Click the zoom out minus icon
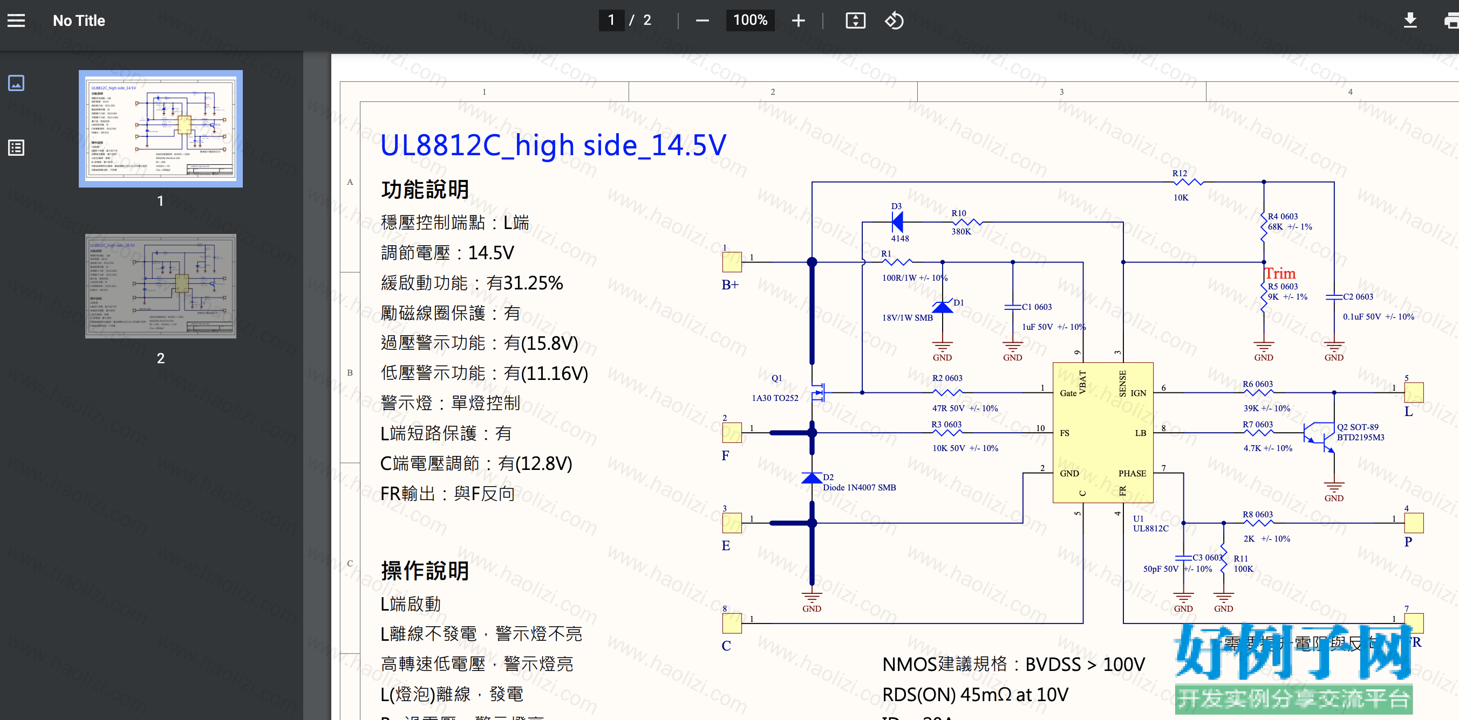Viewport: 1459px width, 720px height. [x=703, y=20]
